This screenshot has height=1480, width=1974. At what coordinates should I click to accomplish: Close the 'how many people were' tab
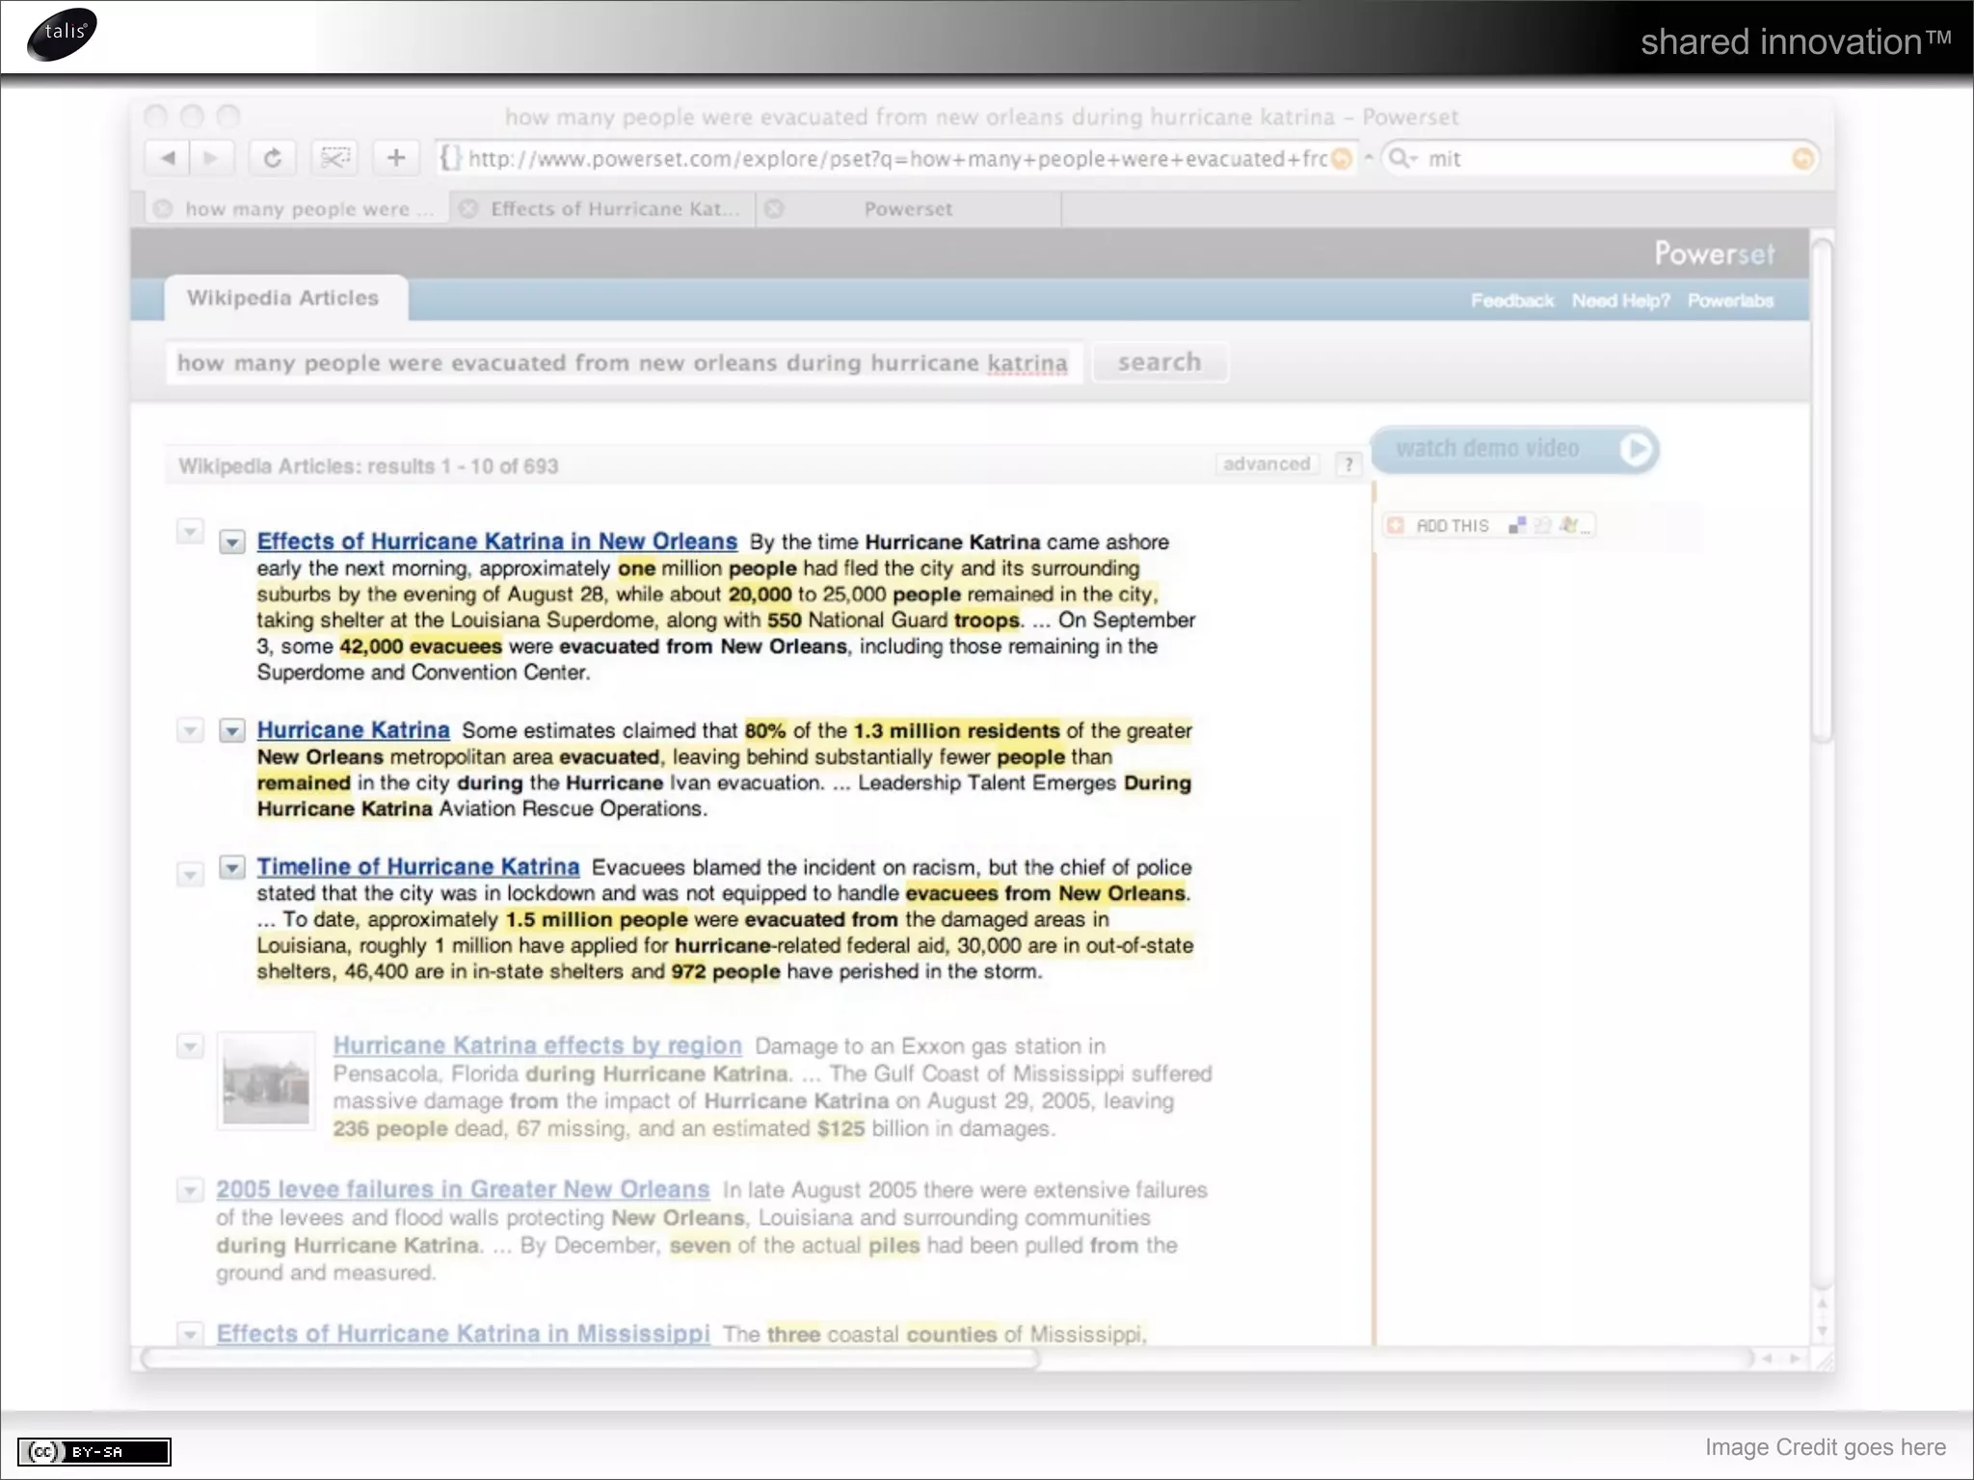tap(163, 209)
